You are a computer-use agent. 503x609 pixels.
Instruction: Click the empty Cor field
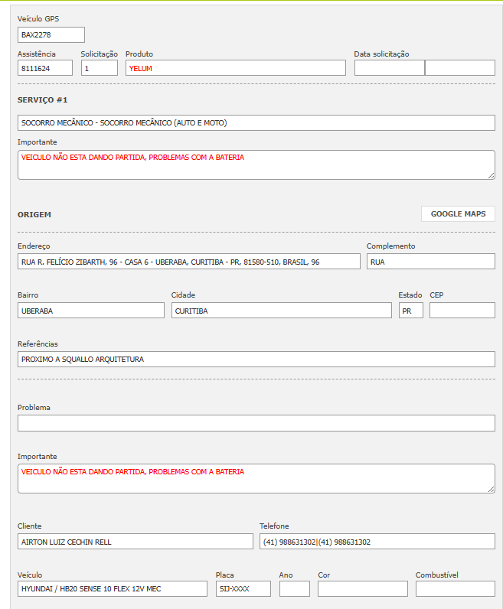click(x=362, y=589)
